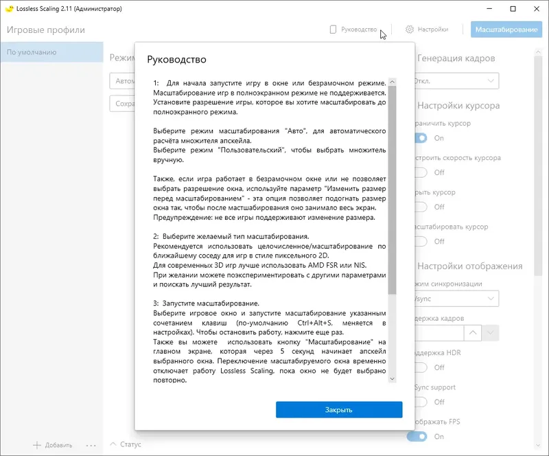Click the Авто scaling mode dropdown
This screenshot has height=456, width=549.
[x=122, y=81]
